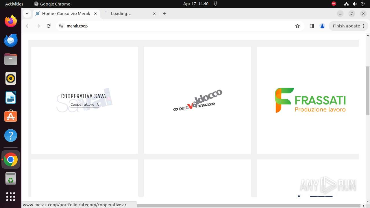Reload the merak.coop page

point(49,26)
